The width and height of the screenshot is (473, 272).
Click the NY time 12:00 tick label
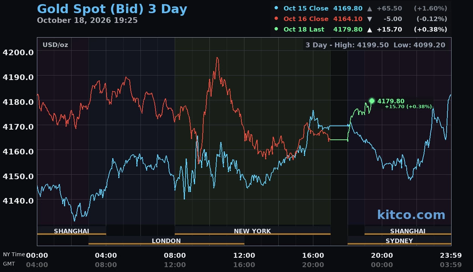pyautogui.click(x=244, y=255)
